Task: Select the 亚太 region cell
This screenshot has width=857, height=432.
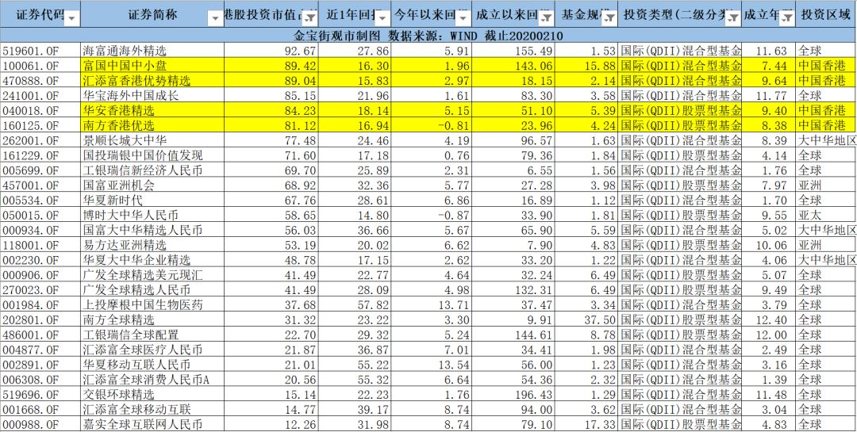Action: click(826, 215)
